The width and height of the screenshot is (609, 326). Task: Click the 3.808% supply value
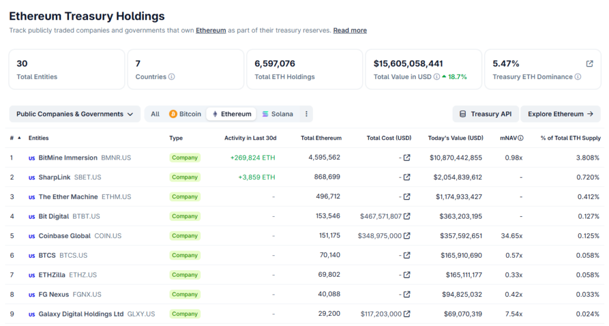pyautogui.click(x=588, y=158)
